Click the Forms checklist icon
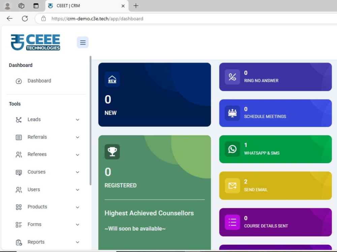The image size is (337, 252). tap(19, 224)
